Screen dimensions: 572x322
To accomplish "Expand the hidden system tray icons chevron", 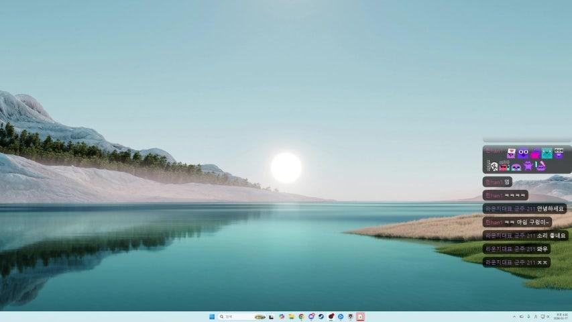I will pyautogui.click(x=514, y=317).
